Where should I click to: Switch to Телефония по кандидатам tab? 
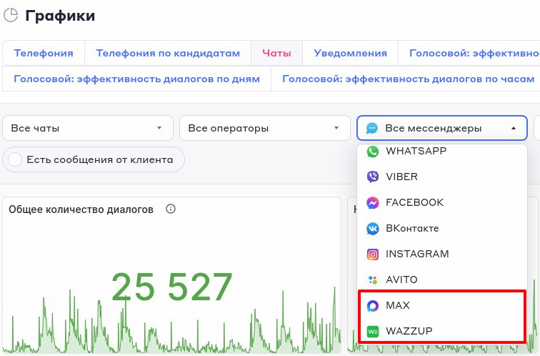pyautogui.click(x=168, y=53)
